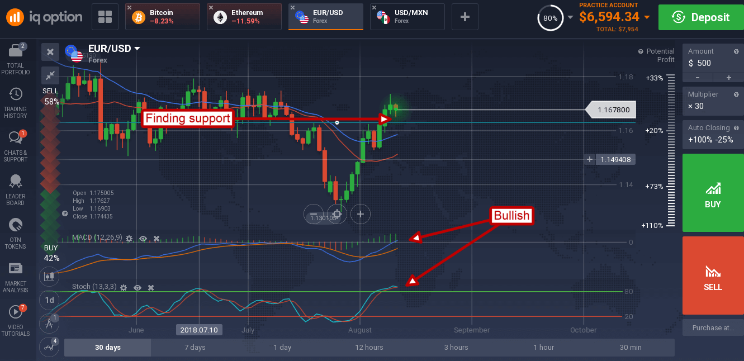
Task: Click the IQ Option logo
Action: (x=44, y=17)
